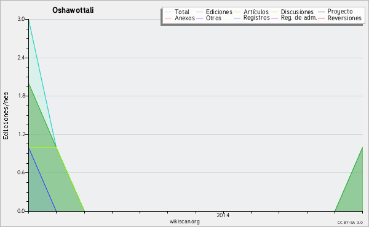Click the '2.4' y-axis tick value
Screen dimensions: 369x227
[x=21, y=58]
